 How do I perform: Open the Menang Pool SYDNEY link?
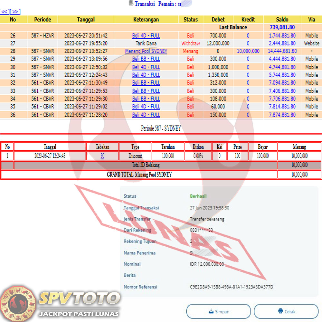pyautogui.click(x=146, y=51)
